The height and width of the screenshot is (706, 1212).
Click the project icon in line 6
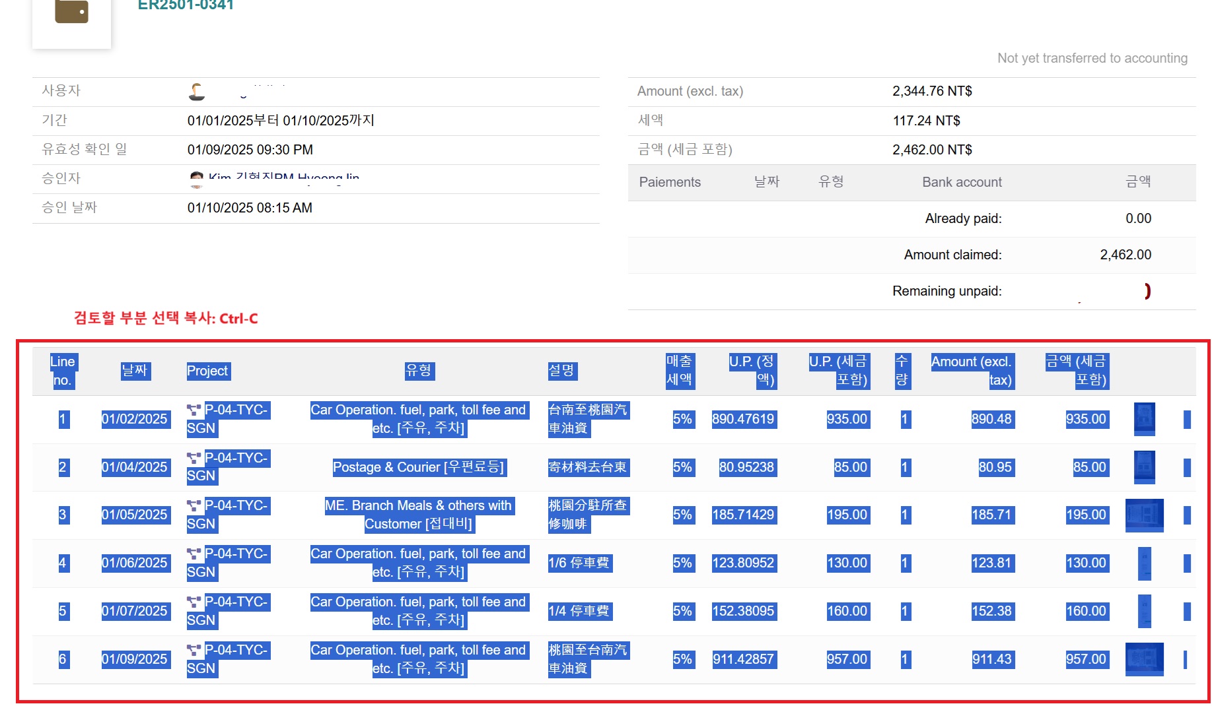point(194,651)
